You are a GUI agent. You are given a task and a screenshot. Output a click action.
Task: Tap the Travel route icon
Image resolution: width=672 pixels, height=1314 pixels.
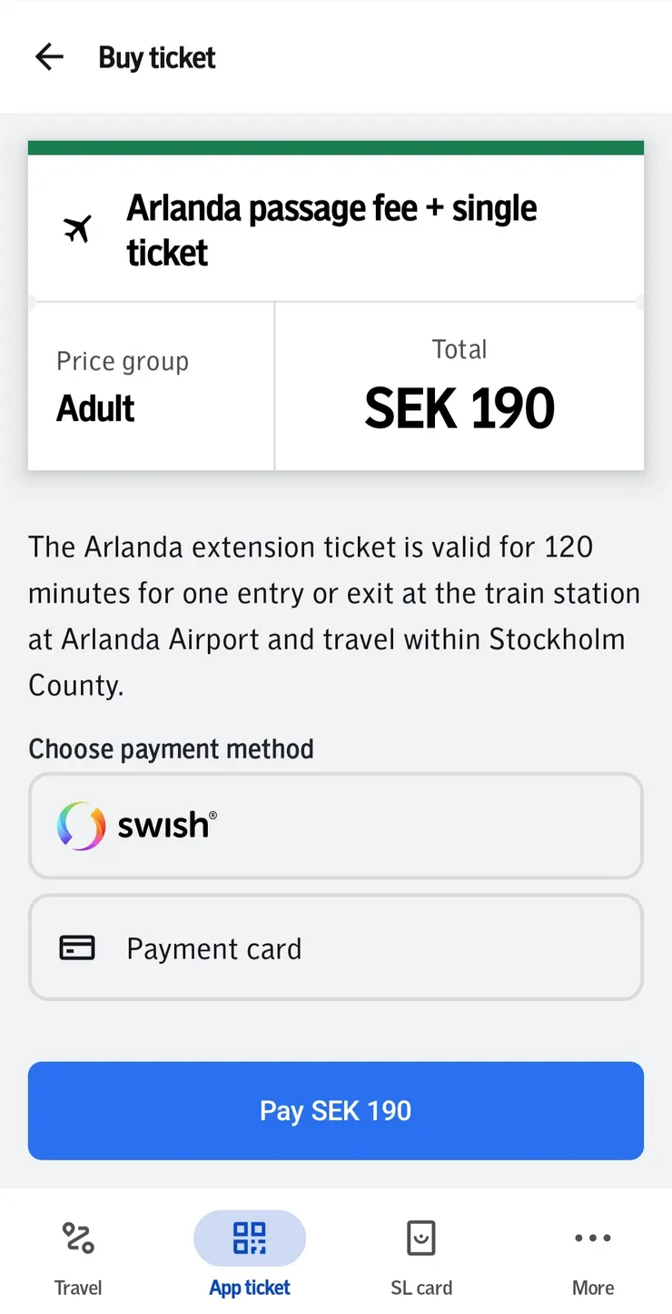coord(78,1238)
